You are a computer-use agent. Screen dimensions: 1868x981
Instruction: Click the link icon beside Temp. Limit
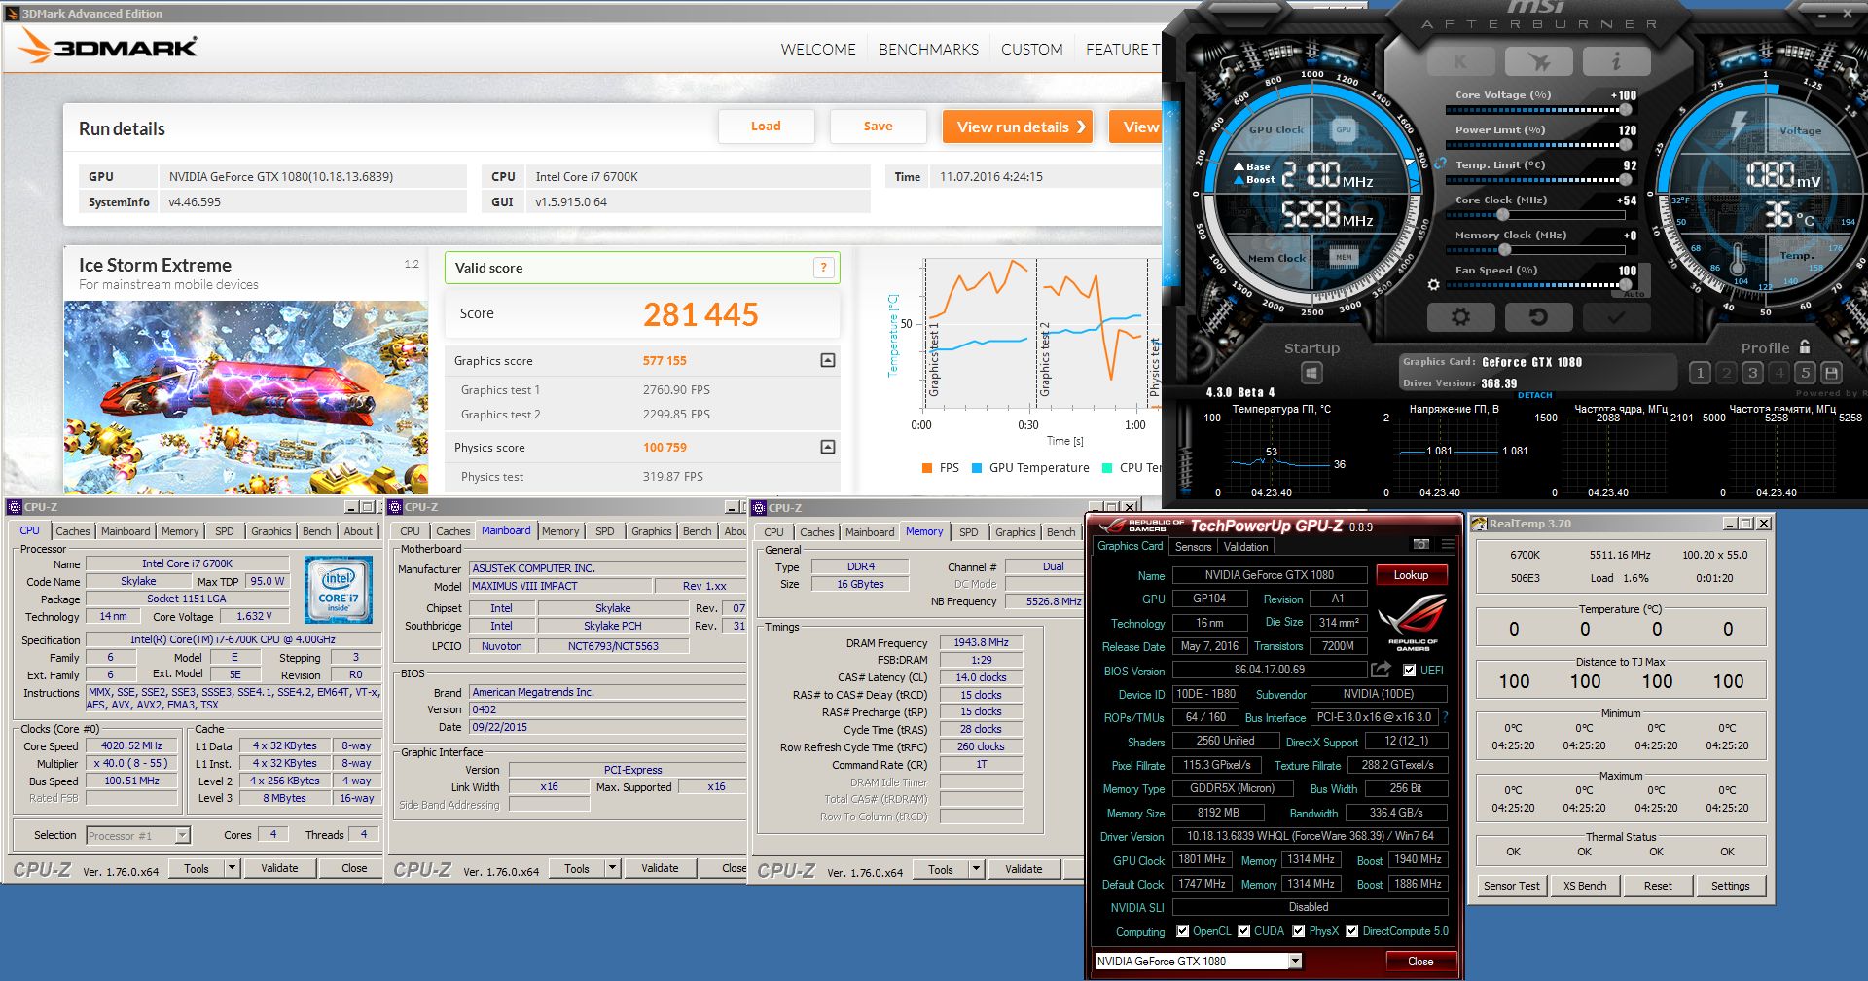[1441, 163]
